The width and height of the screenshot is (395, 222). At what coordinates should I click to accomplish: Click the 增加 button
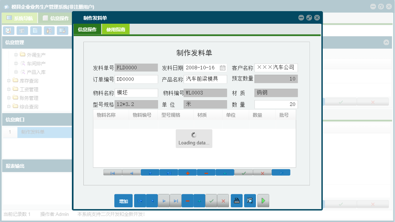click(123, 200)
